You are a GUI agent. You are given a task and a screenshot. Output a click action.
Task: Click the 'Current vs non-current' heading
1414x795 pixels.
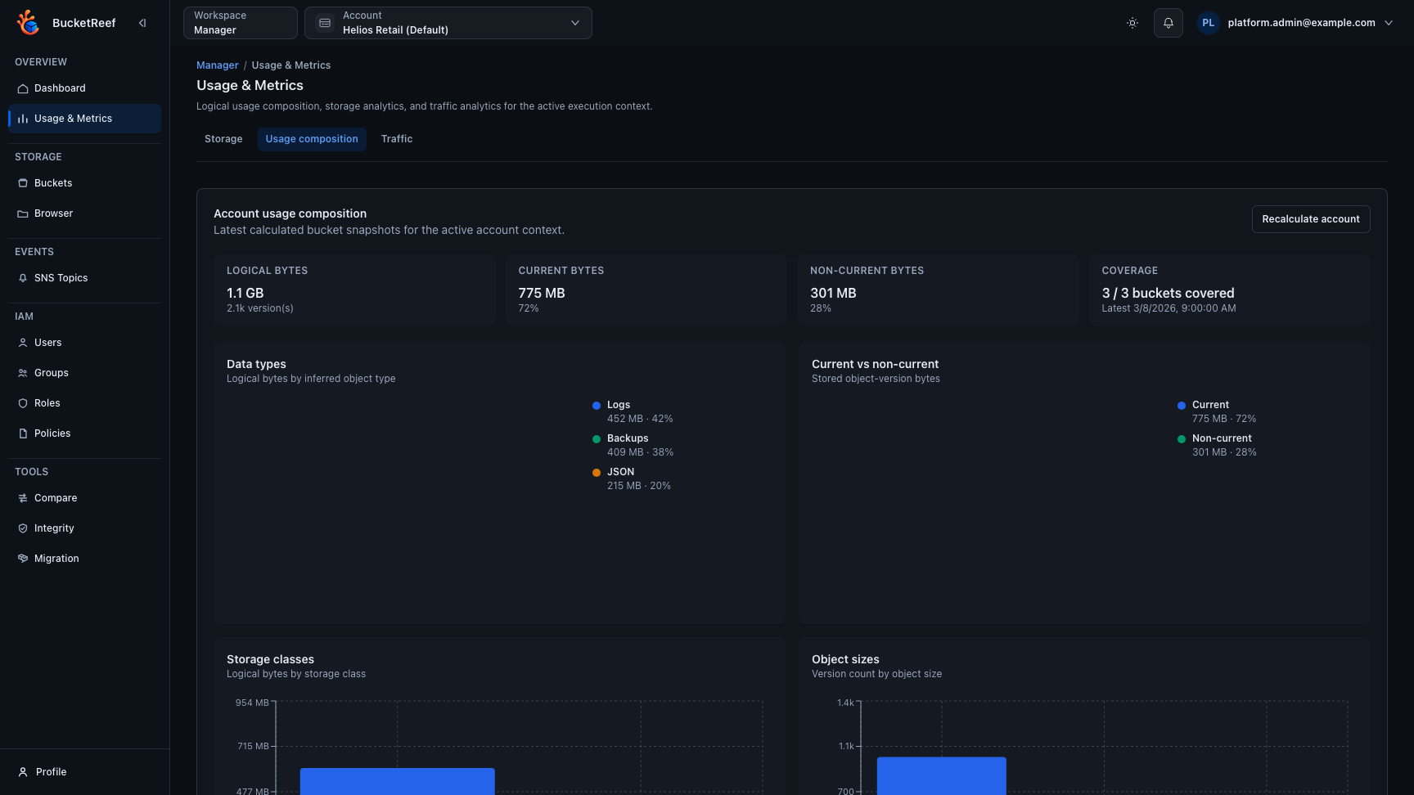coord(876,364)
